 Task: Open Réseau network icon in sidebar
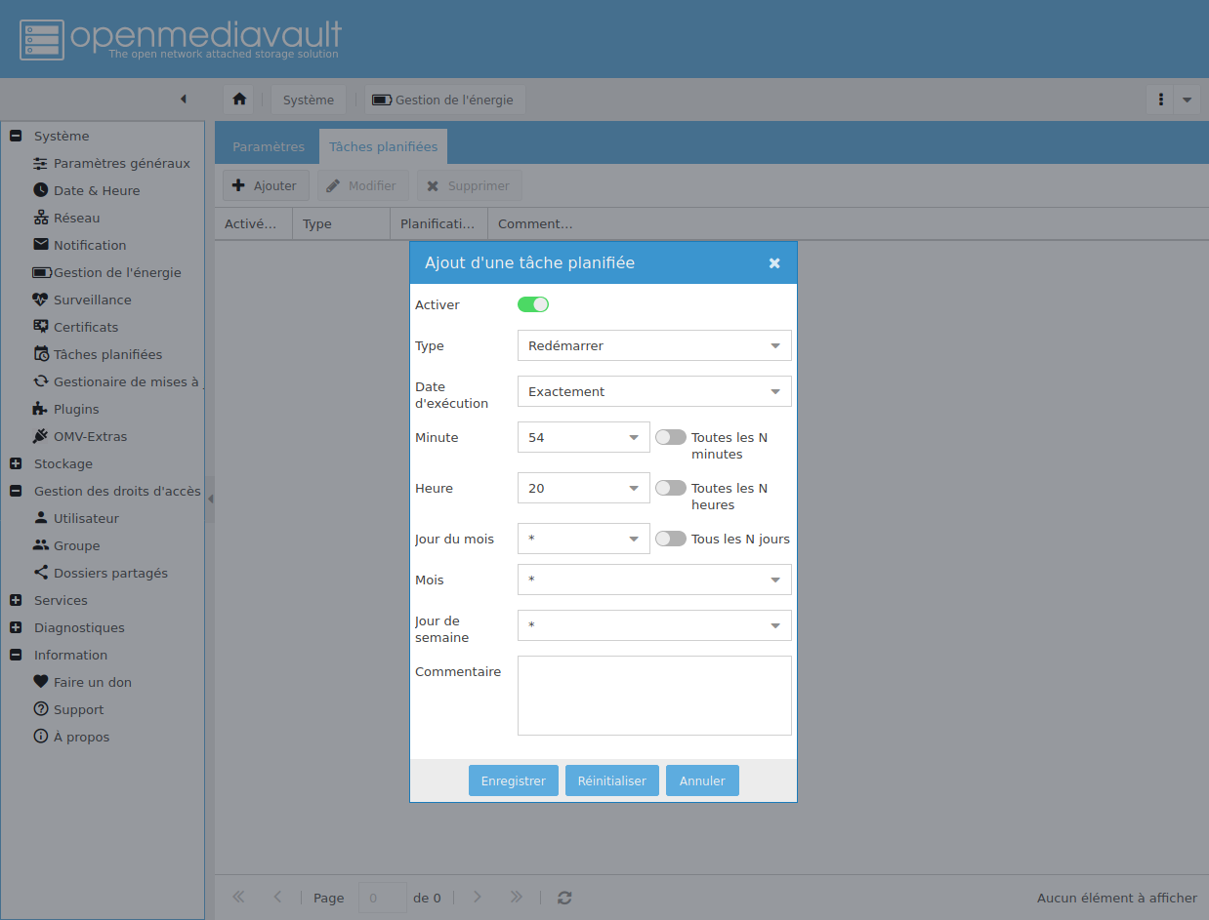click(41, 218)
